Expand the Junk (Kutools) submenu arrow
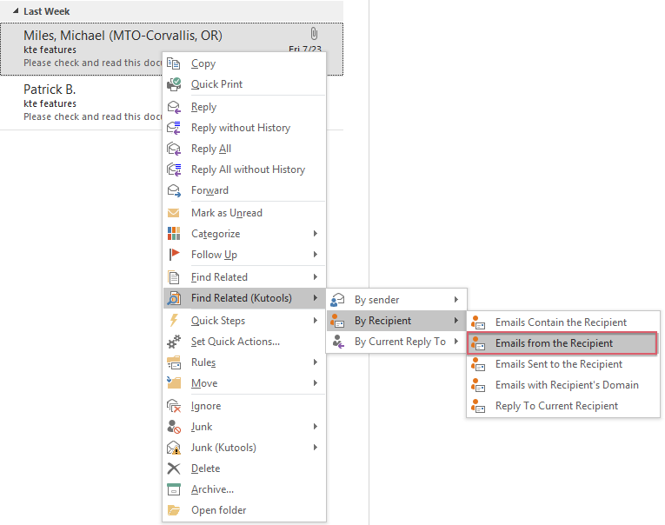Image resolution: width=665 pixels, height=525 pixels. (315, 447)
